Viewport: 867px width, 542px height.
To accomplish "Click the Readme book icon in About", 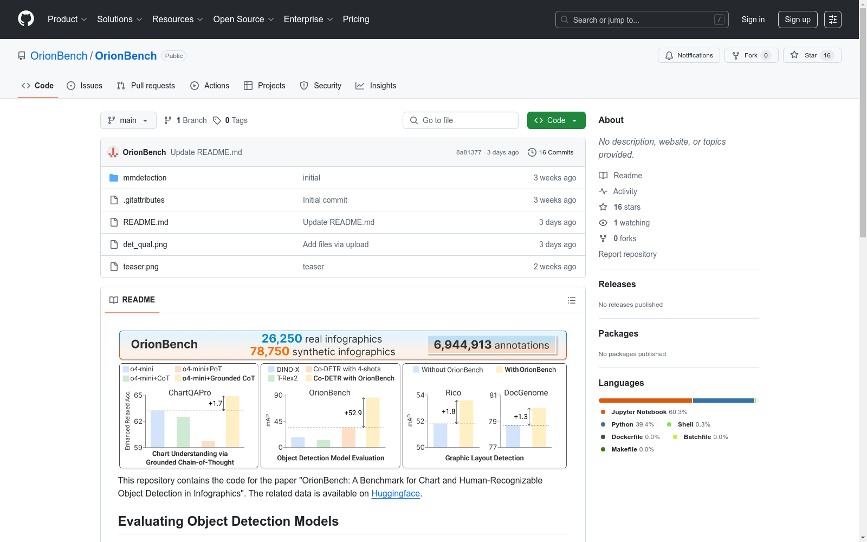I will [603, 176].
